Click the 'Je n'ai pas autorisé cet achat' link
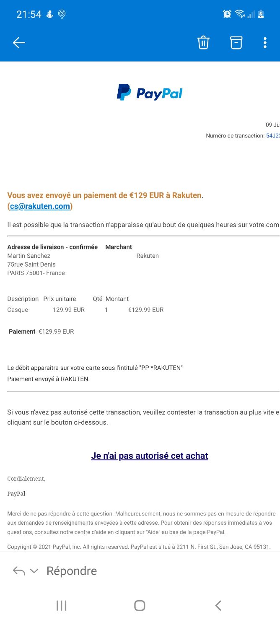Screen dimensions: 280x622 tap(150, 456)
